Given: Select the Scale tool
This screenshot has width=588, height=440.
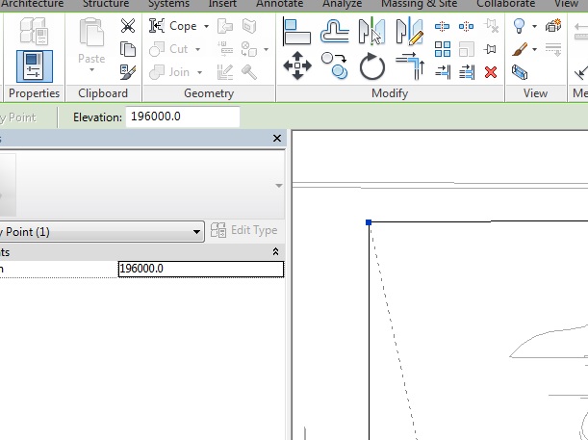Looking at the screenshot, I should point(466,49).
